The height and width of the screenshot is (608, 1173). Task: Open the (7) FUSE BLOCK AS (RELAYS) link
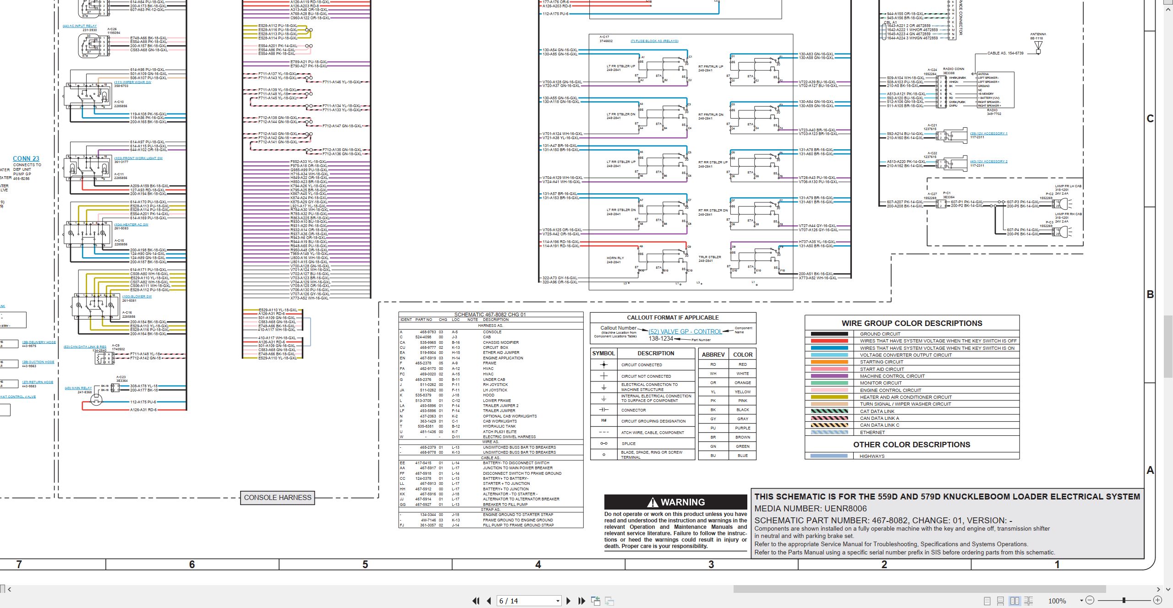(654, 41)
